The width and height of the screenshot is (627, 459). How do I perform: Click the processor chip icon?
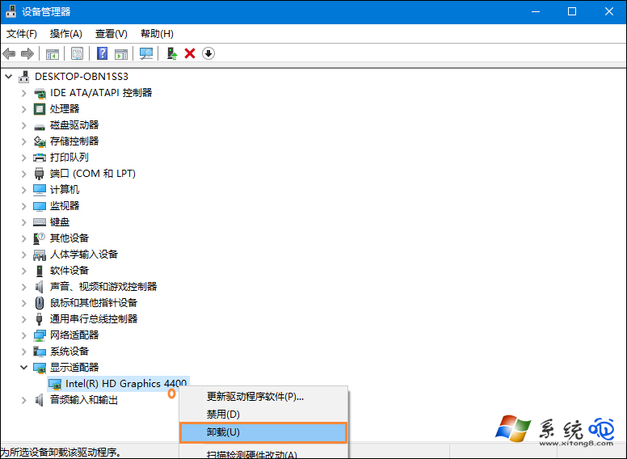pos(40,109)
